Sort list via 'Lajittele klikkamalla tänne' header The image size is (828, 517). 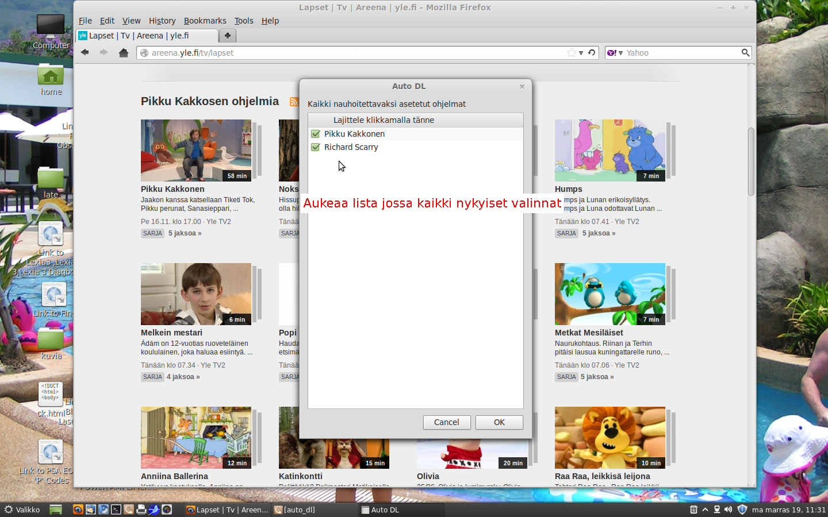(x=384, y=120)
